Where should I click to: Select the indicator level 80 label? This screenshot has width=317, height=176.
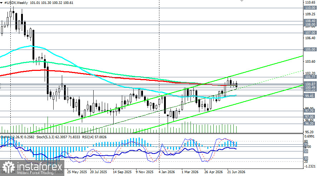tap(306, 141)
